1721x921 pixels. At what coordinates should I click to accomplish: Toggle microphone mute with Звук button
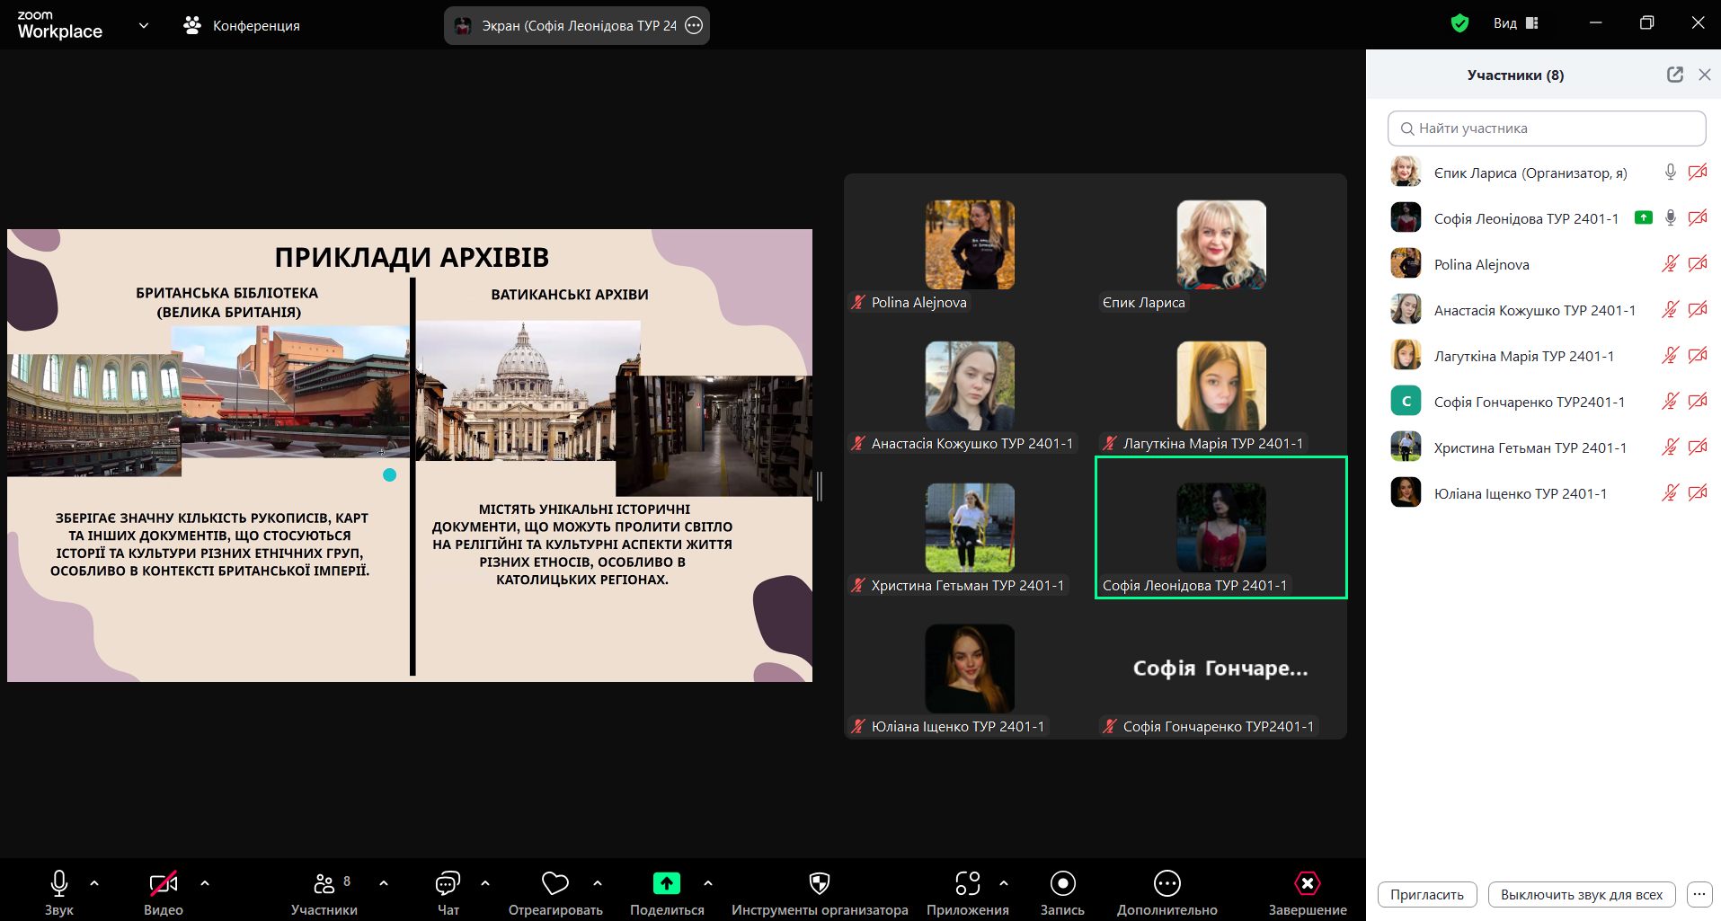pos(59,884)
